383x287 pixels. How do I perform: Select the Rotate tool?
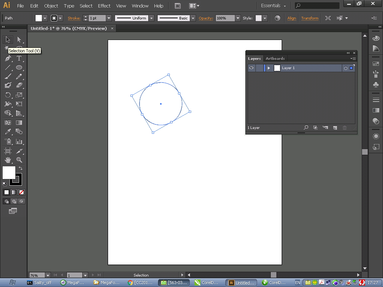8,95
